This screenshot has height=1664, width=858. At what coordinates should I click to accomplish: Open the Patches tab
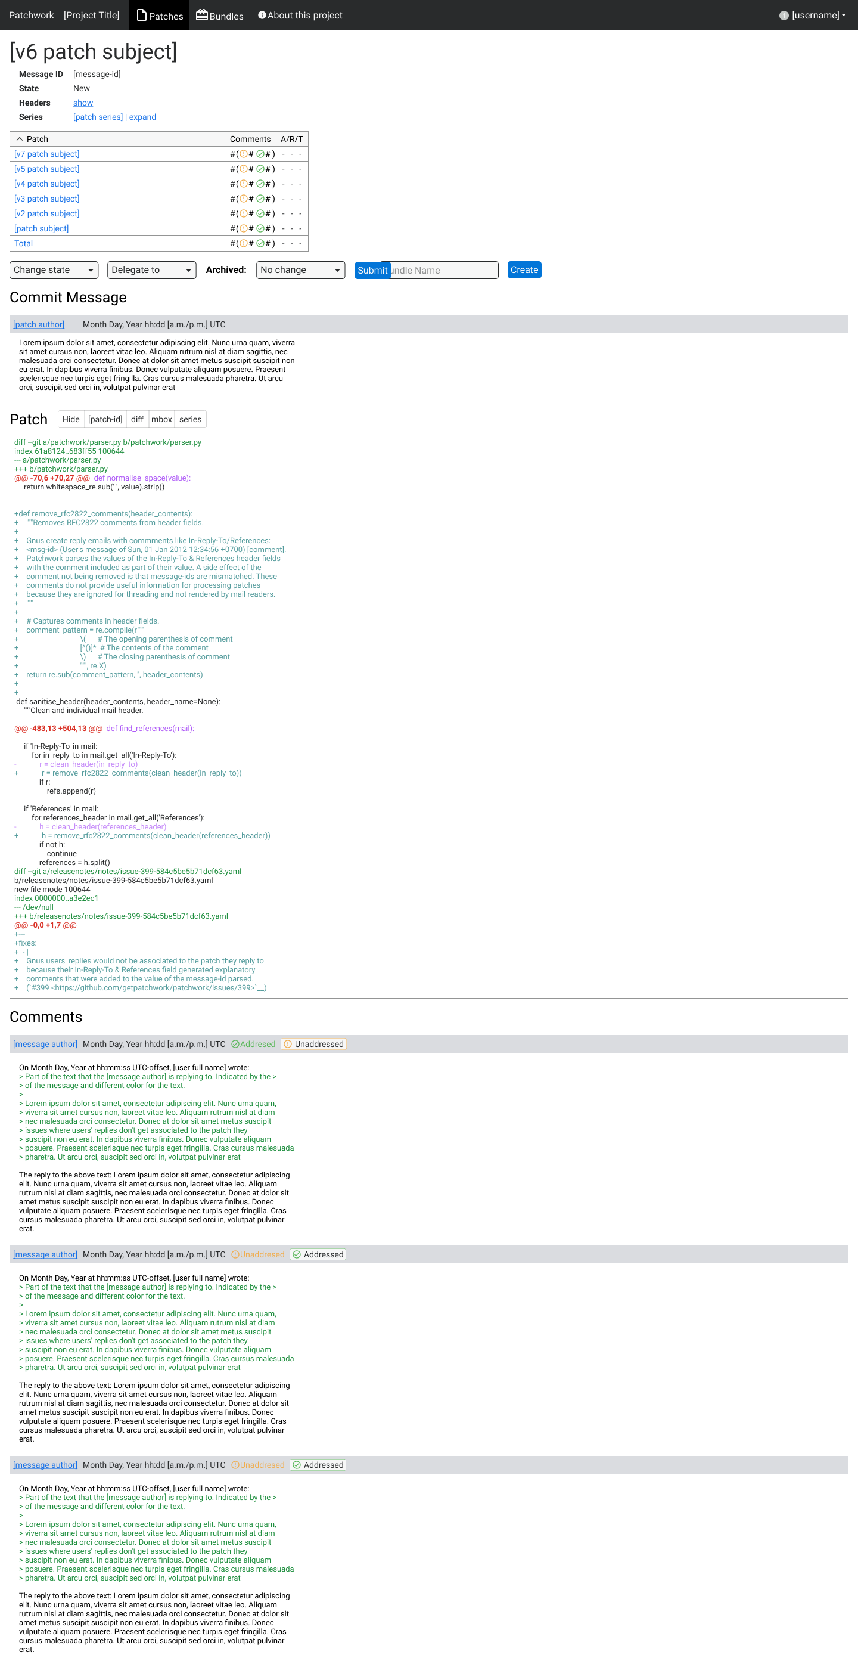point(160,16)
